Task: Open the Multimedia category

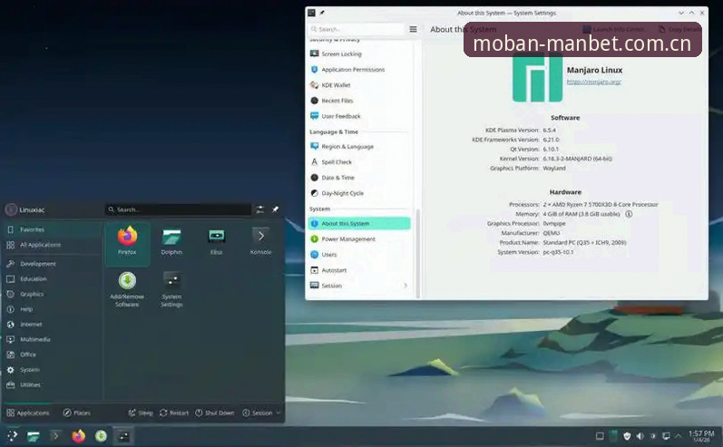Action: click(x=52, y=339)
